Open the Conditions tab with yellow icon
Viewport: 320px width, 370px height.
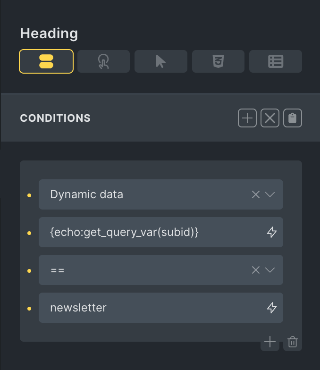(46, 61)
